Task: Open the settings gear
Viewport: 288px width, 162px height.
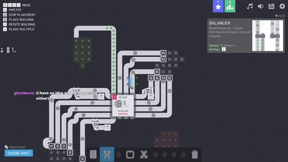Action: click(x=282, y=6)
